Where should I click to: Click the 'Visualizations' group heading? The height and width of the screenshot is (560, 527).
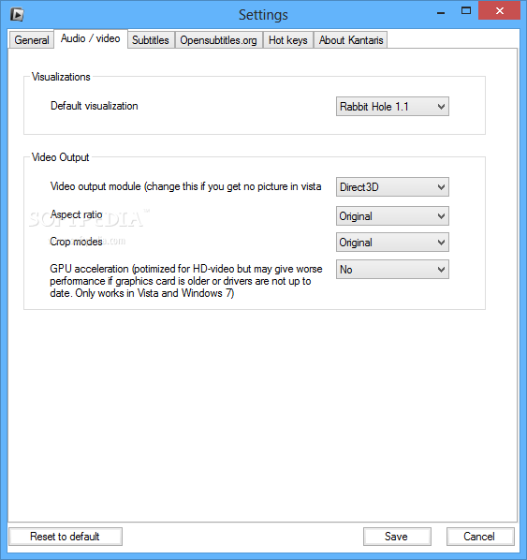pos(61,77)
